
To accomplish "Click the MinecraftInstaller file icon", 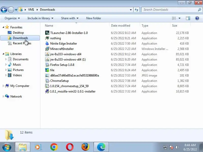I will pyautogui.click(x=47, y=49).
